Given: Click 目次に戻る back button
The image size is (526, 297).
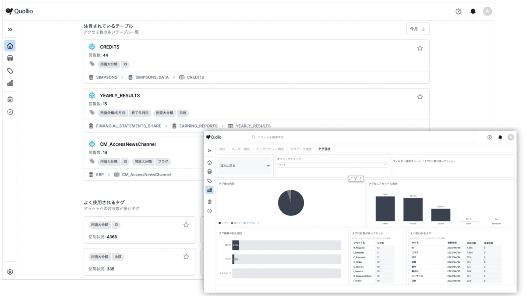Looking at the screenshot, I should coord(245,165).
